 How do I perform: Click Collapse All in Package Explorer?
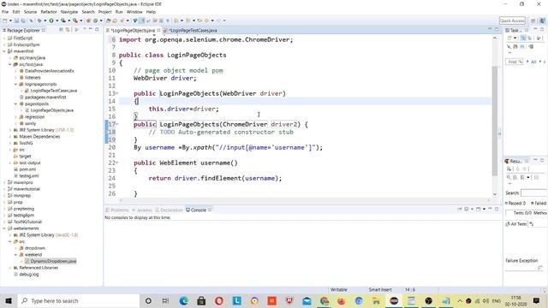pos(61,30)
